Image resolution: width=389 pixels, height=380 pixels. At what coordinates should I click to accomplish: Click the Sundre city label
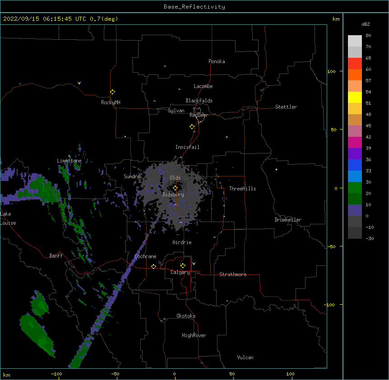coord(132,176)
